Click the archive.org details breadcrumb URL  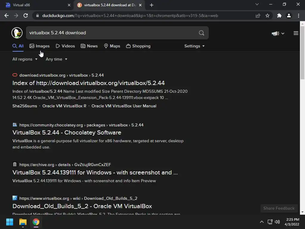tap(65, 165)
